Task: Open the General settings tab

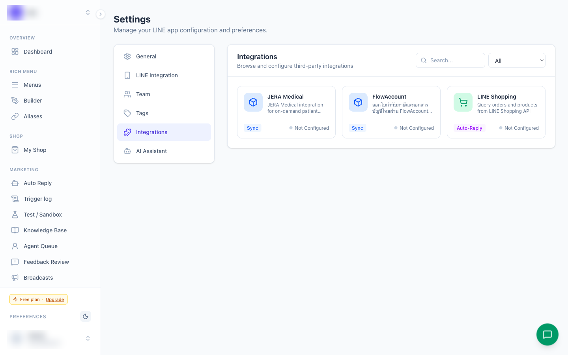Action: 164,56
